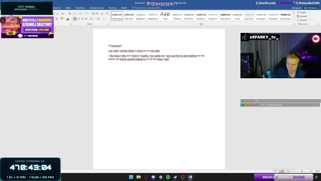Apply borders to paragraph
The width and height of the screenshot is (321, 181).
pos(104,19)
